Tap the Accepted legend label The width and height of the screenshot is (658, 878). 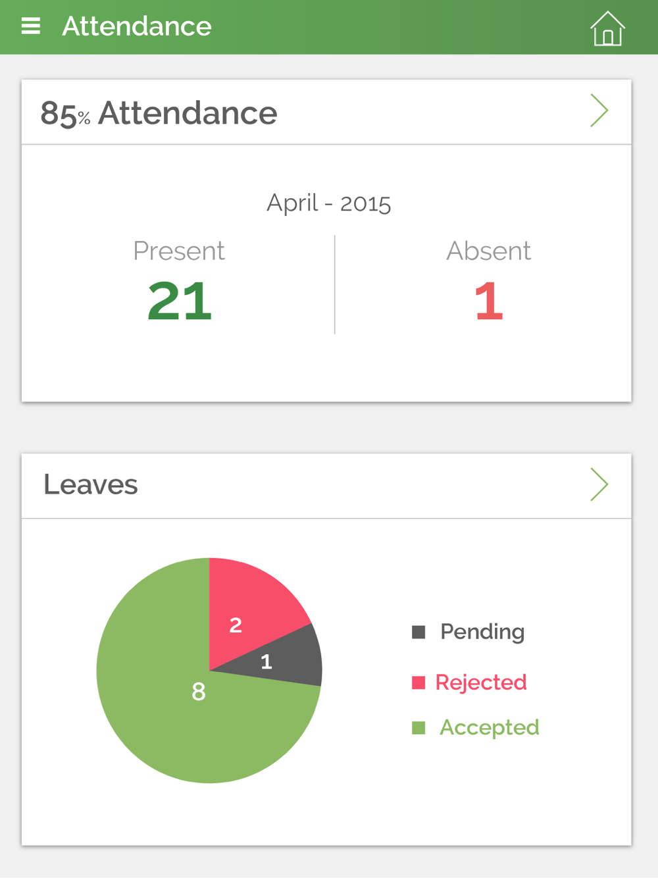490,727
